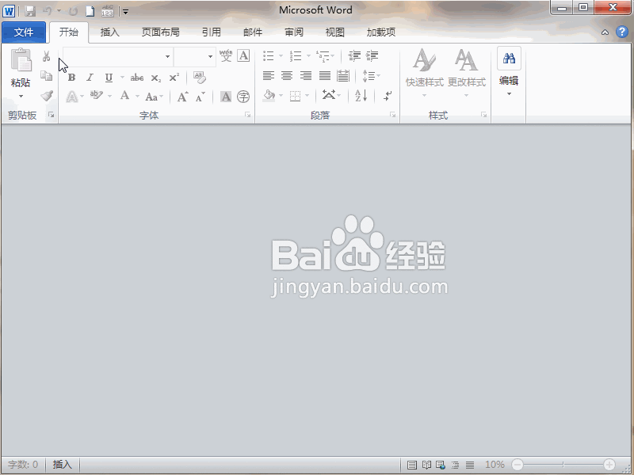Click the 10% zoom level button
Image resolution: width=634 pixels, height=475 pixels.
tap(495, 465)
